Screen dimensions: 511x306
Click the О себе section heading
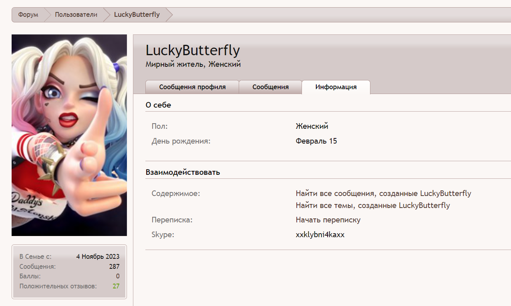point(158,105)
